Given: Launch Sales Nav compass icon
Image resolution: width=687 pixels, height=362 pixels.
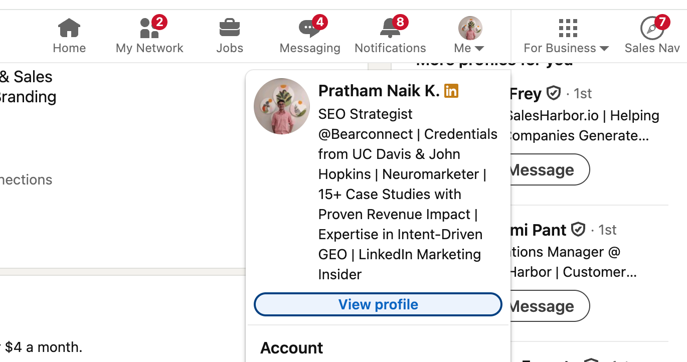Looking at the screenshot, I should tap(651, 28).
